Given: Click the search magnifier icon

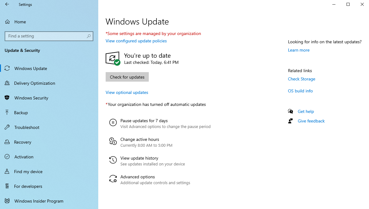Looking at the screenshot, I should (89, 36).
